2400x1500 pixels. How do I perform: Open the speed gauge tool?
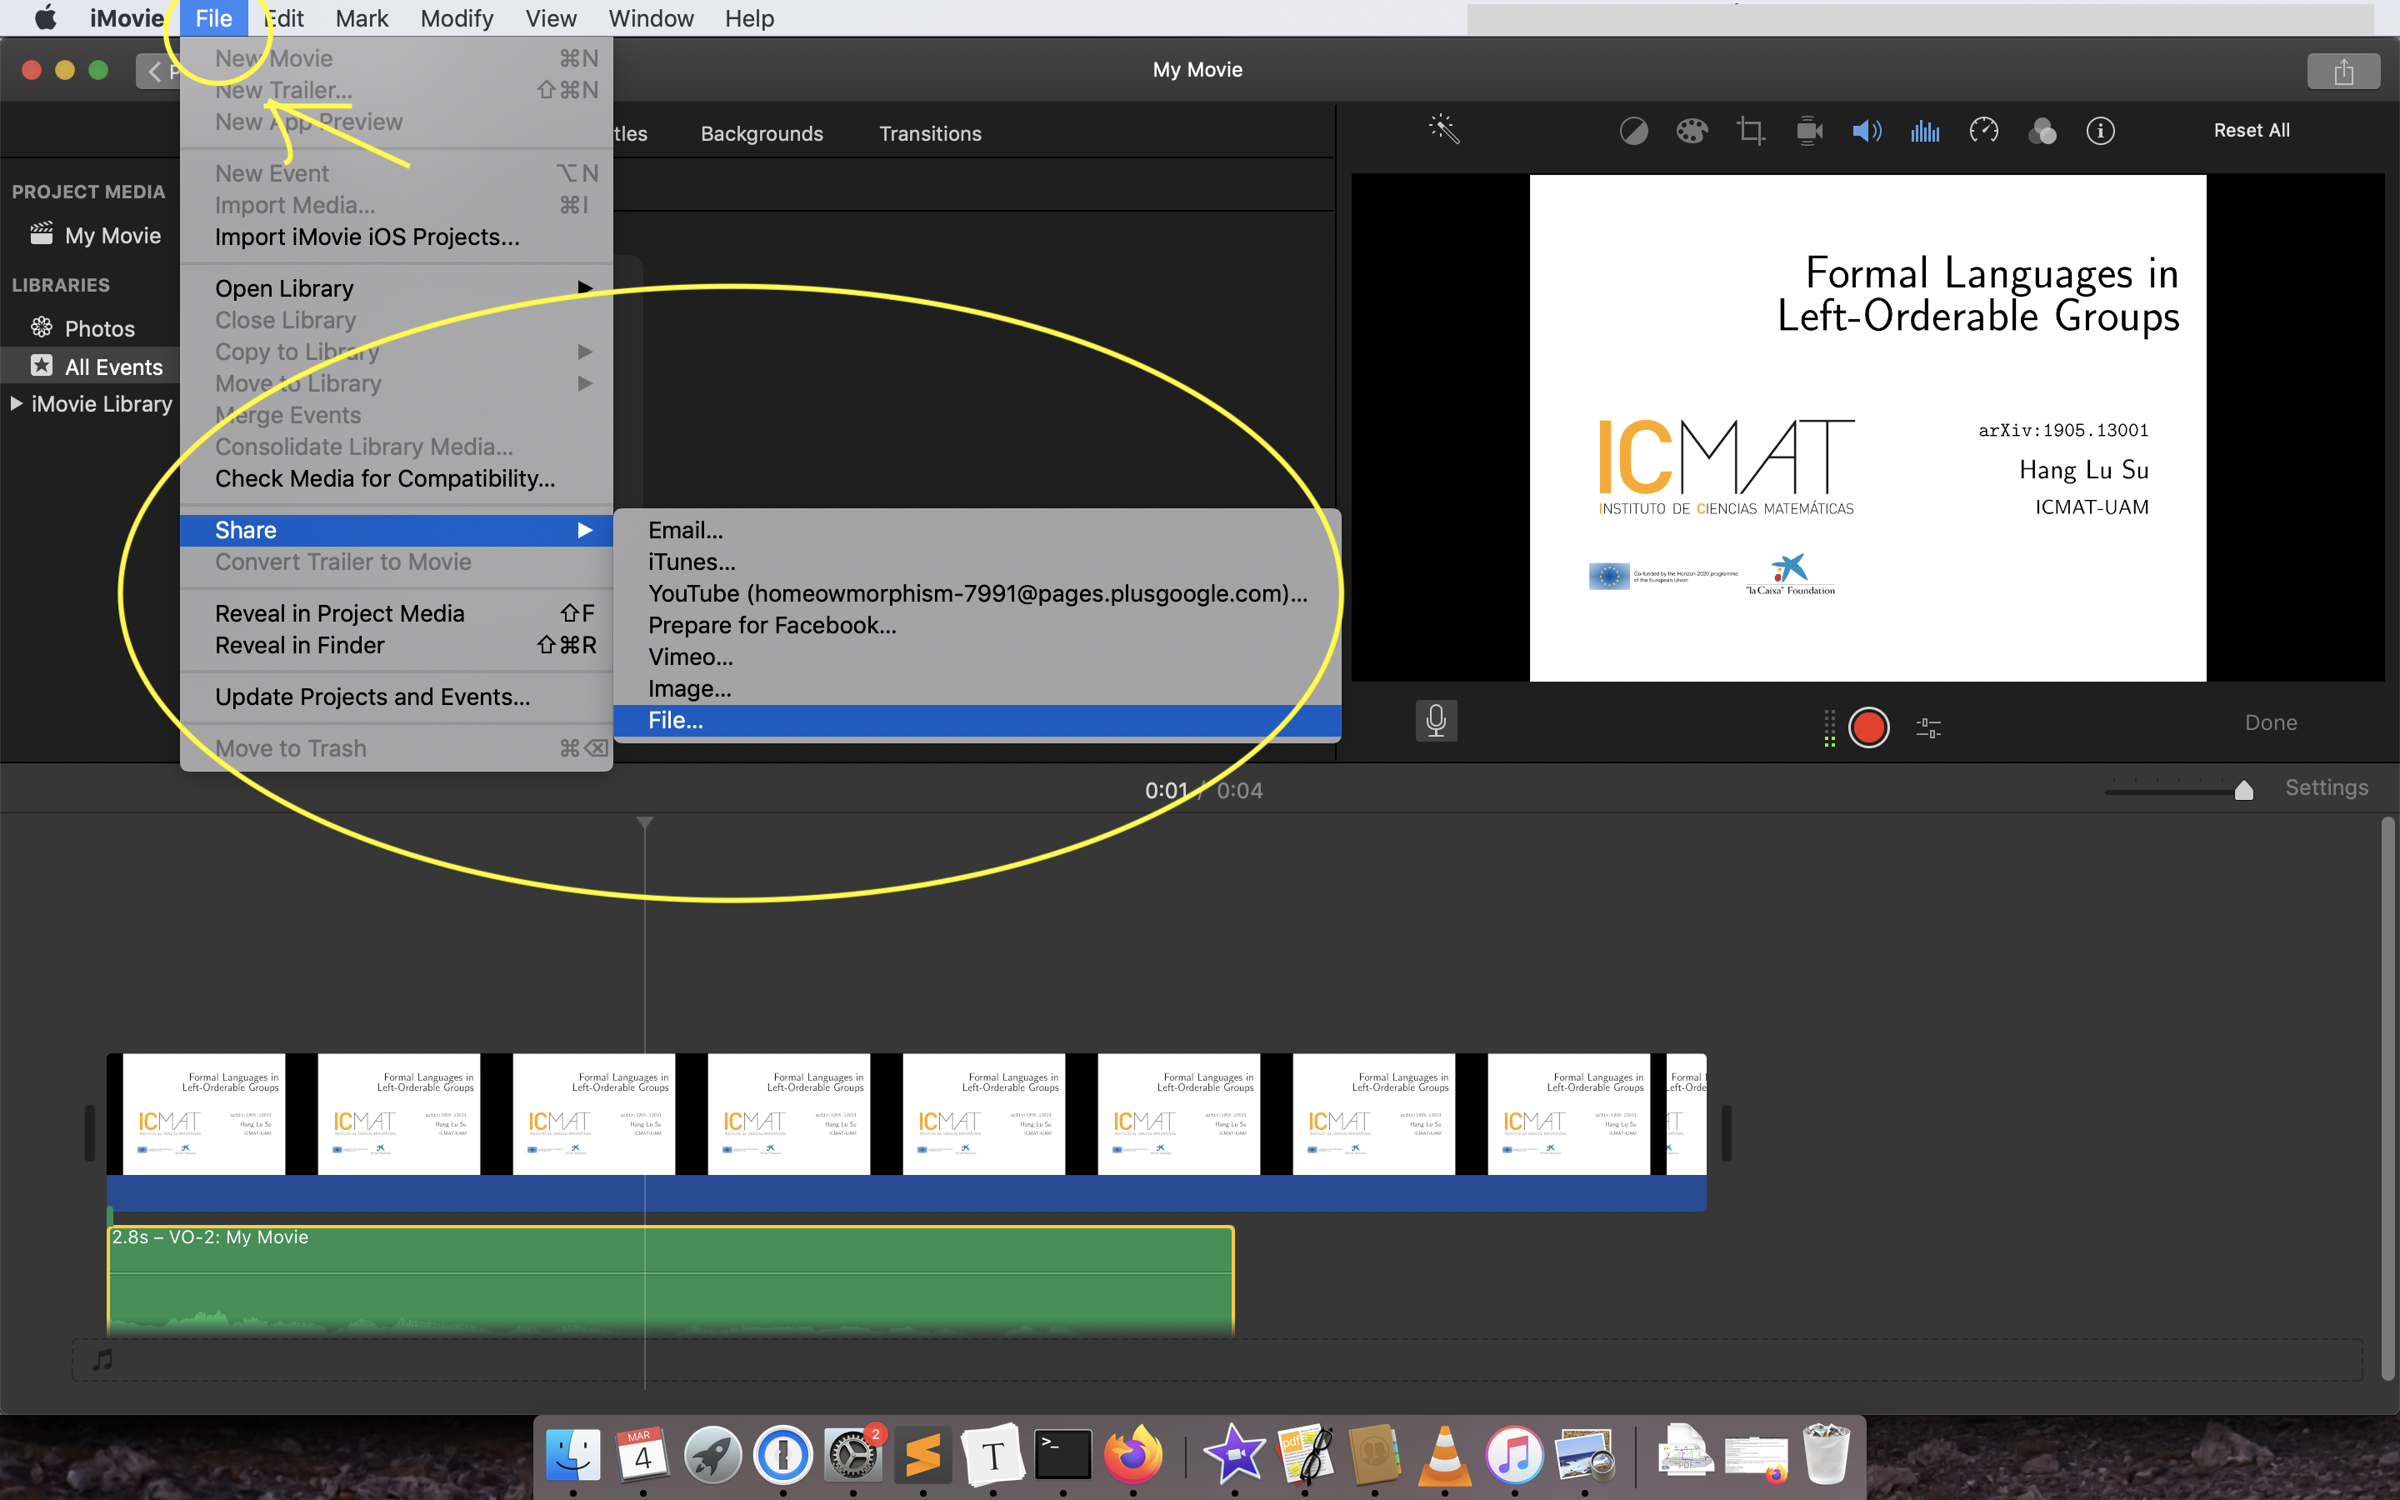pos(1983,131)
